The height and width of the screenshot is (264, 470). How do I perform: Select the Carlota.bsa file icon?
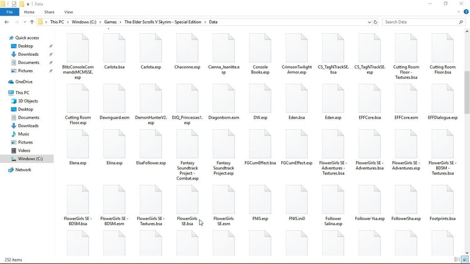coord(114,48)
